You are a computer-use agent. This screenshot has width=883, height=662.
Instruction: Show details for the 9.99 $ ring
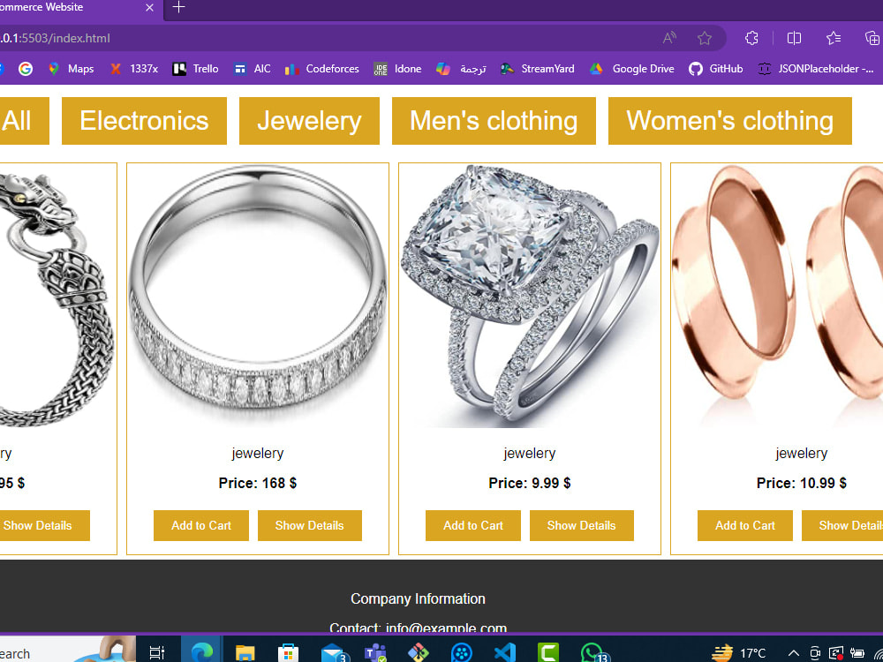[x=582, y=526]
